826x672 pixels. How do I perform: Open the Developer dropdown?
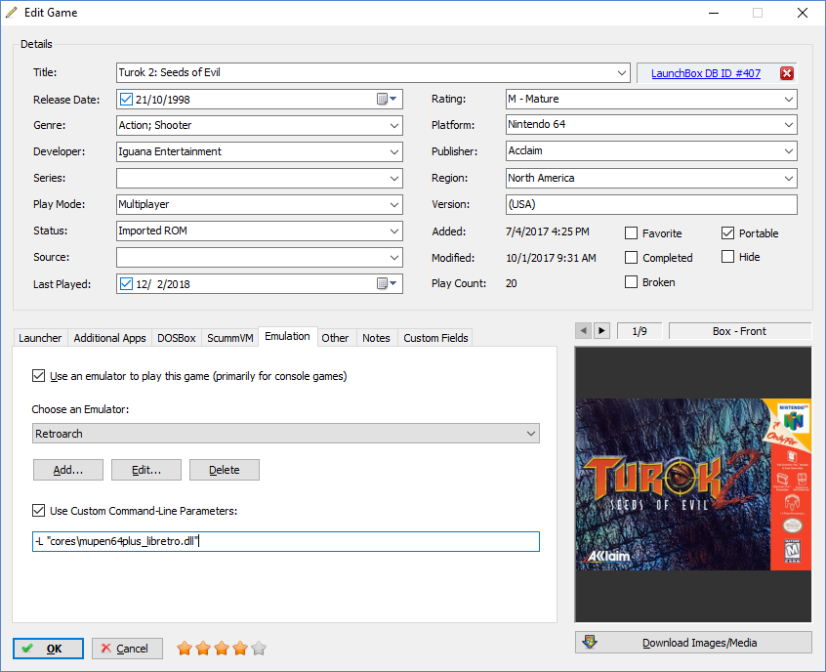pos(394,151)
